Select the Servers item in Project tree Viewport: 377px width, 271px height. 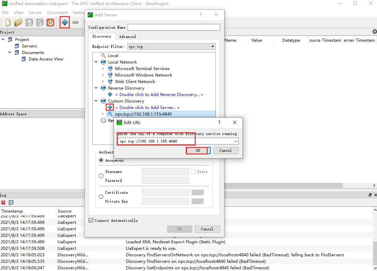point(29,46)
